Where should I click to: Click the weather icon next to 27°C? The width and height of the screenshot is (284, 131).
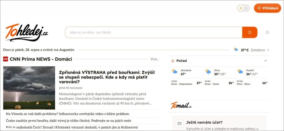pos(236,49)
